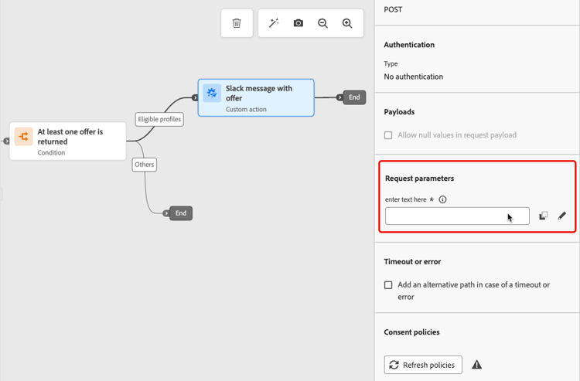
Task: Toggle 'Allow null values in request payload' checkbox
Action: [388, 135]
